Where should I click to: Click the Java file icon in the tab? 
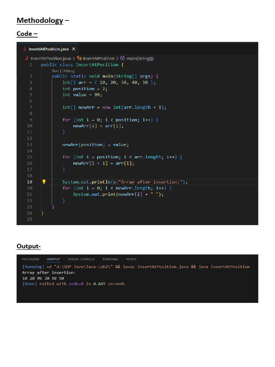point(24,49)
